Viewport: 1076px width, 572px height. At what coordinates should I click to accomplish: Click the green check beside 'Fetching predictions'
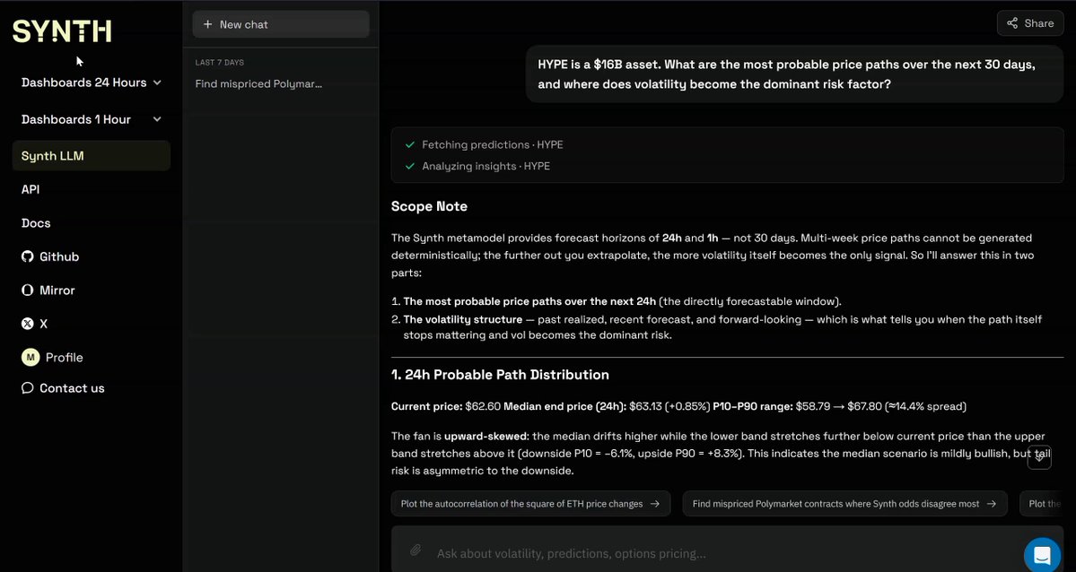tap(410, 144)
